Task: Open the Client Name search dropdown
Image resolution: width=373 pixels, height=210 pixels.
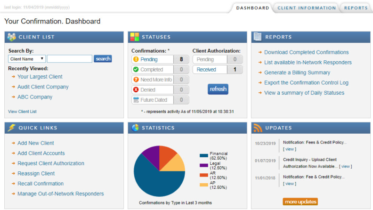Action: coord(27,59)
